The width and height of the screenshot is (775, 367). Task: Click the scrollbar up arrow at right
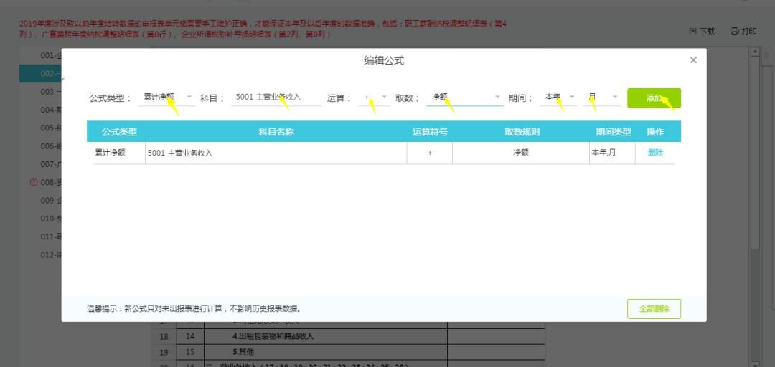[x=754, y=52]
